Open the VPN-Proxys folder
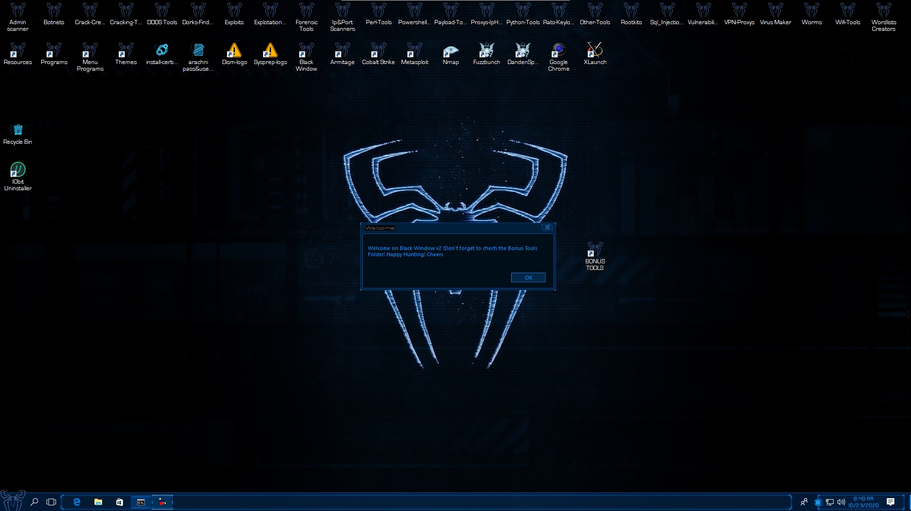The width and height of the screenshot is (911, 511). tap(739, 14)
